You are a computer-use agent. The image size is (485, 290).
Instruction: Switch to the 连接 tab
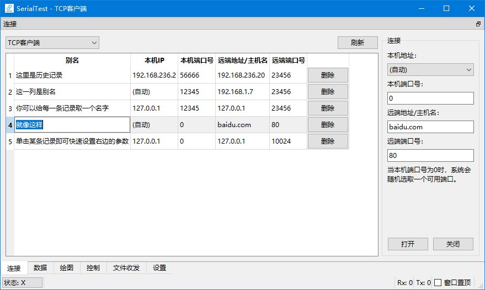(x=14, y=268)
